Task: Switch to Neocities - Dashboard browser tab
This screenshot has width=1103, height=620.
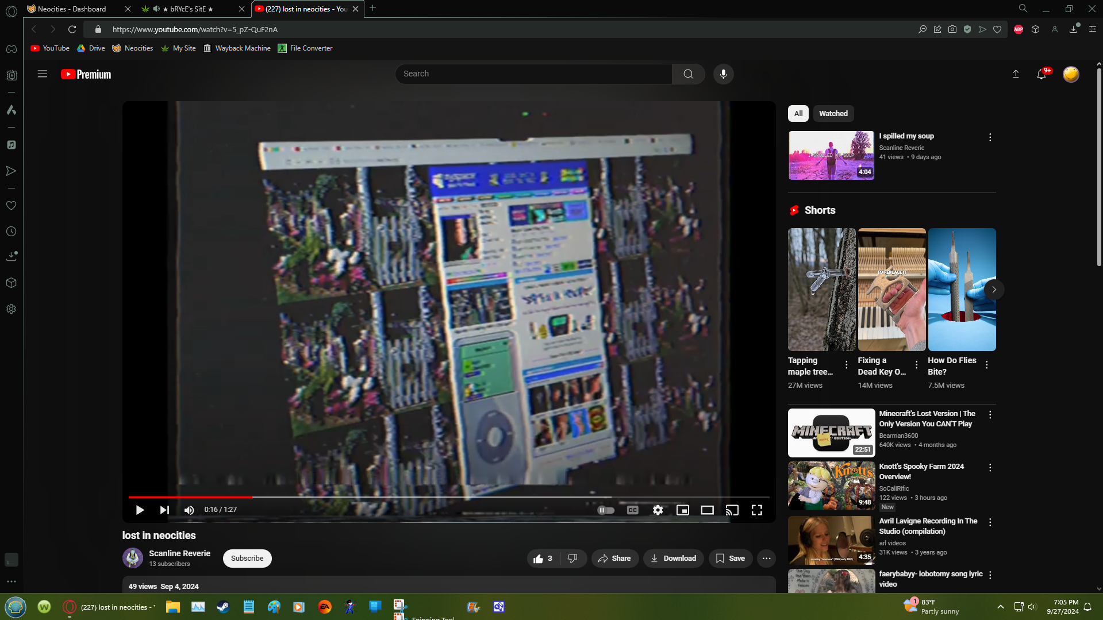Action: (72, 9)
